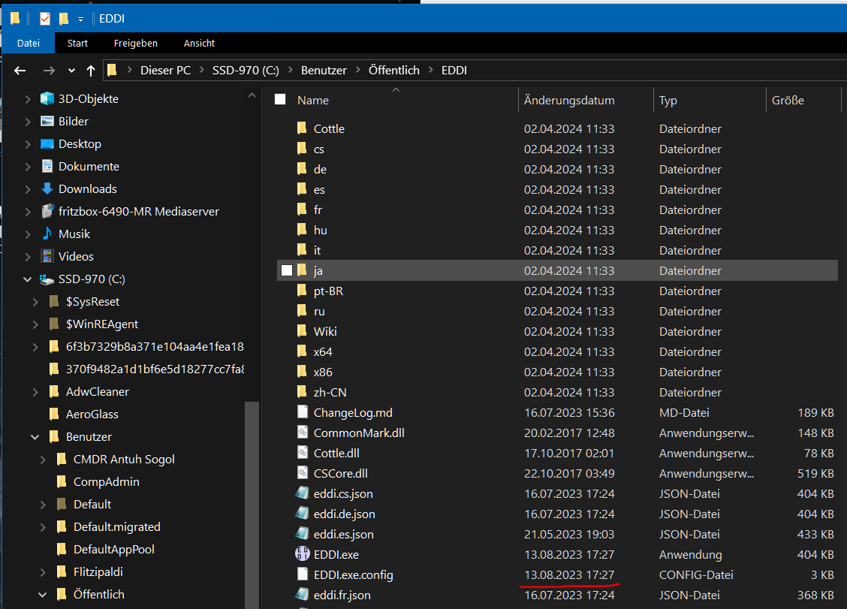The width and height of the screenshot is (847, 609).
Task: Select the SSD-970 (C:) drive icon
Action: [x=47, y=279]
